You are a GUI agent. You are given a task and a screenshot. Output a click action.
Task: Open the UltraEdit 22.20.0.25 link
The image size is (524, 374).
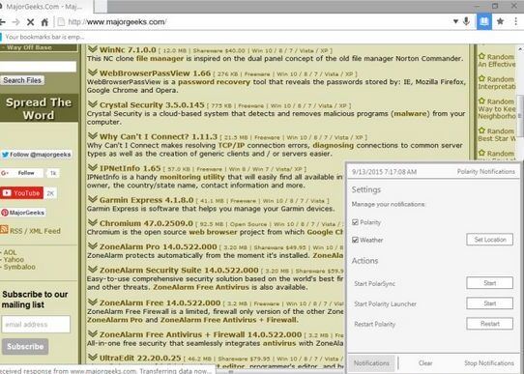tap(140, 358)
